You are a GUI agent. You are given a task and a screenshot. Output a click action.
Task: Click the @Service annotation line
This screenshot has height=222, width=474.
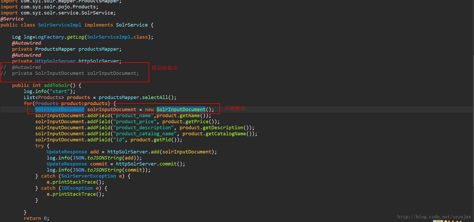tap(12, 19)
